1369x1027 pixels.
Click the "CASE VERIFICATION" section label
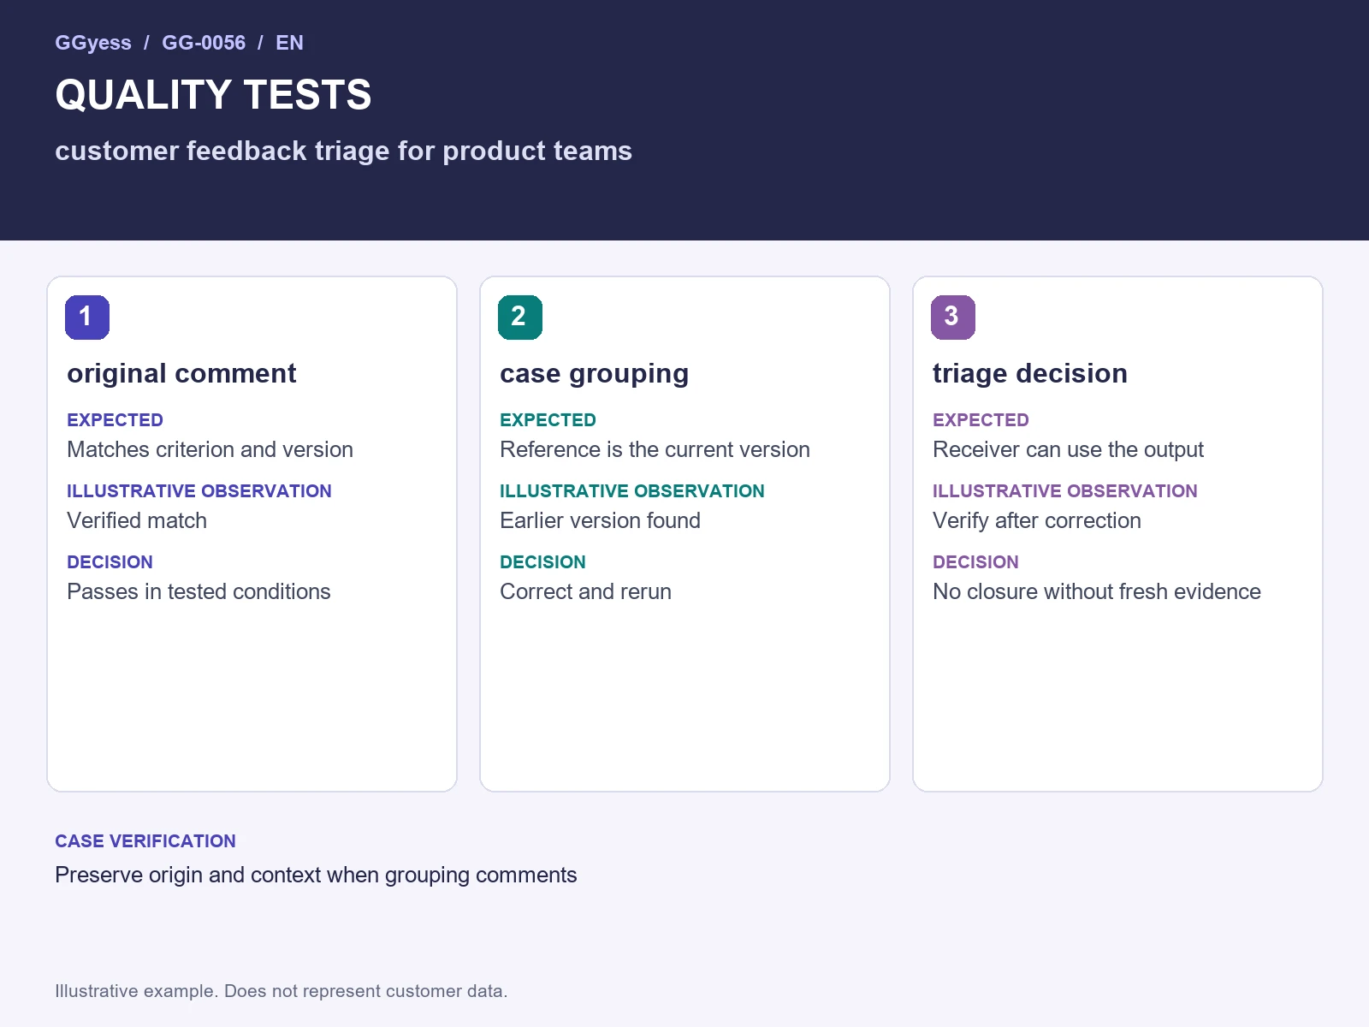(145, 841)
